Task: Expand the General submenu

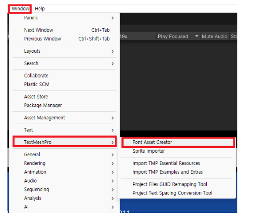Action: pos(65,154)
